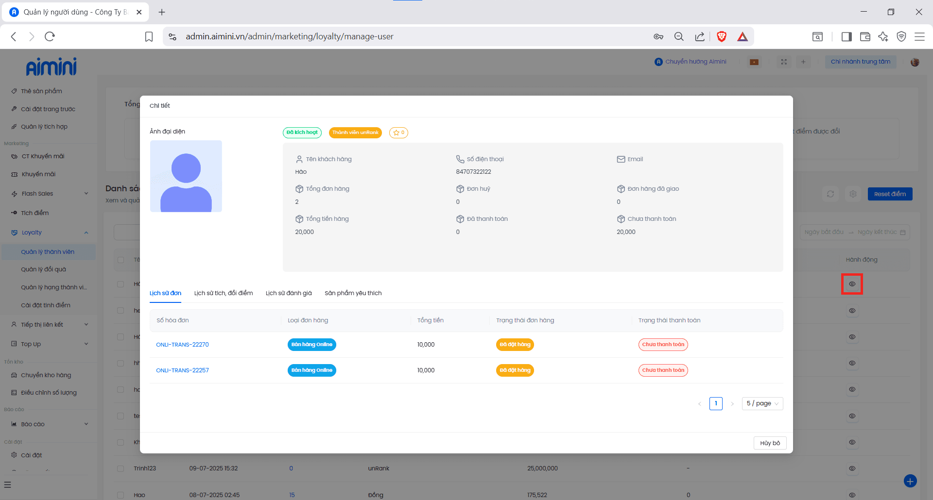Click the customer avatar placeholder image
Screen dimensions: 933x500
[186, 176]
